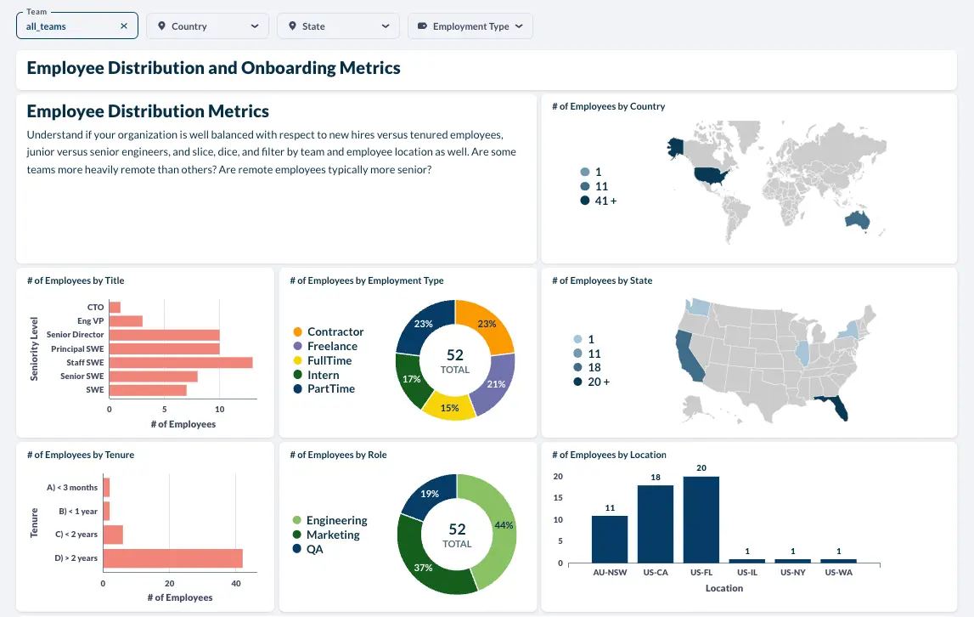Toggle Contractor legend entry
This screenshot has width=974, height=617.
(328, 331)
